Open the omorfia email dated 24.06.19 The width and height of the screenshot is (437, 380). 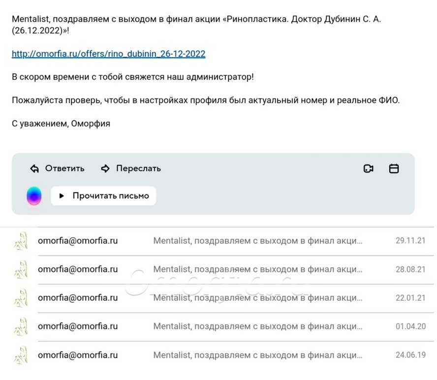tap(218, 355)
